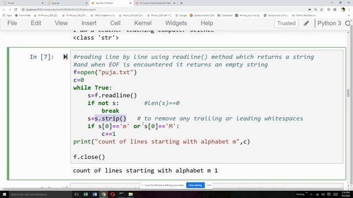Open the Chrome profile avatar
The image size is (353, 198).
click(x=343, y=9)
